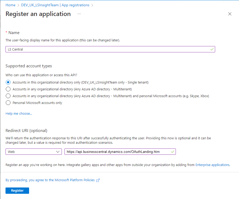239x199 pixels.
Task: Click the external link icon beside Platform Policies
Action: 98,180
